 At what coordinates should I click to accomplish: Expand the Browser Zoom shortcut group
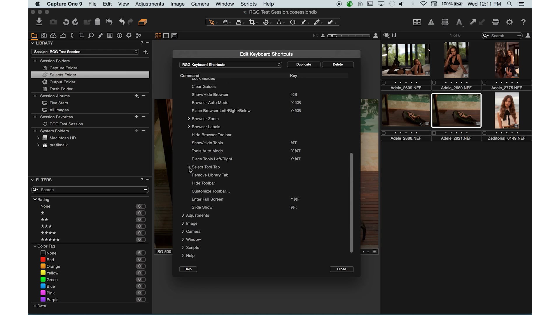tap(189, 119)
